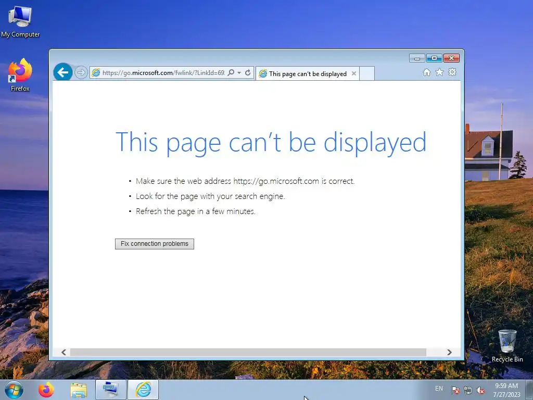Click the on-screen keyboard taskbar button
This screenshot has width=533, height=400.
tap(110, 390)
